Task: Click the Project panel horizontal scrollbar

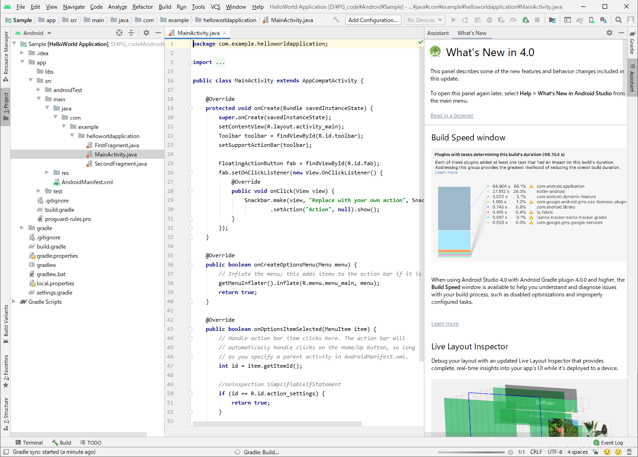Action: click(78, 434)
